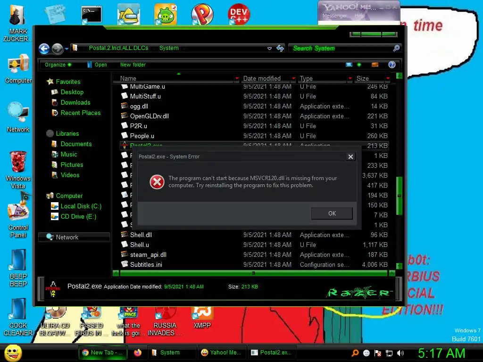The image size is (483, 362).
Task: Open the Date modified column dropdown
Action: tap(293, 79)
